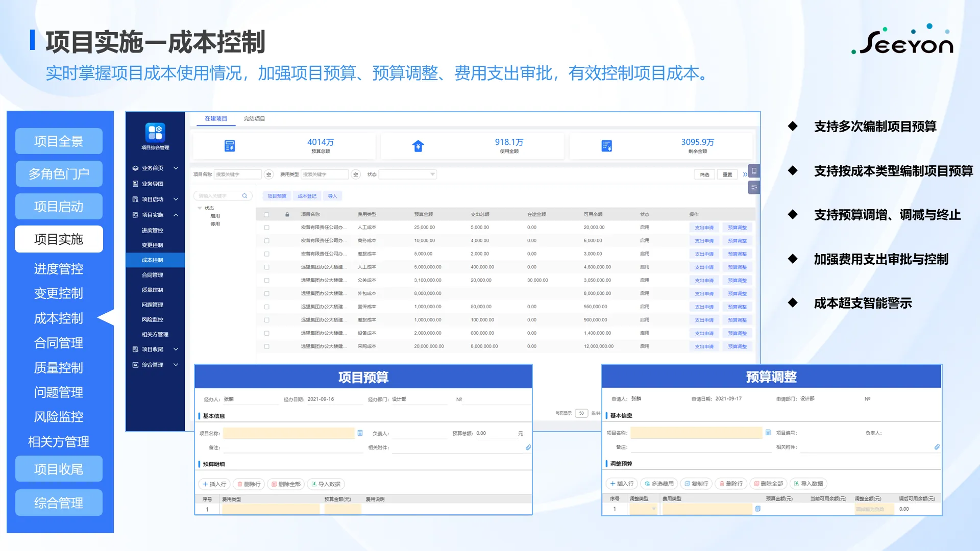Switch to the 在建项目 tab
Image resolution: width=980 pixels, height=551 pixels.
click(216, 118)
